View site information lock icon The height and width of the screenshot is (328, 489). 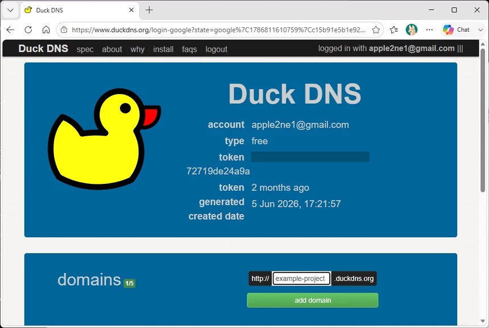tap(64, 30)
